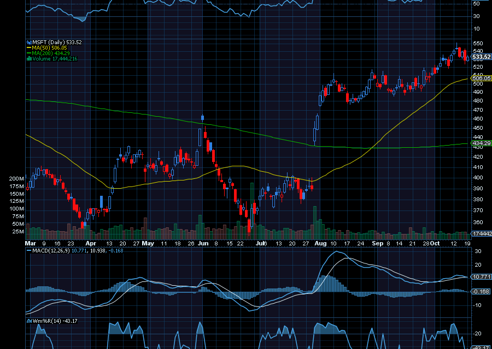Click the 24 date label before Sep
Image resolution: width=492 pixels, height=349 pixels.
[x=361, y=244]
